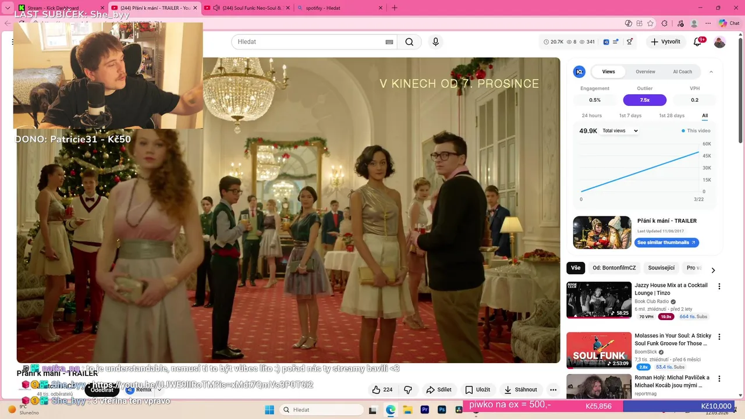Open File Explorer from the taskbar
745x419 pixels.
coord(407,410)
